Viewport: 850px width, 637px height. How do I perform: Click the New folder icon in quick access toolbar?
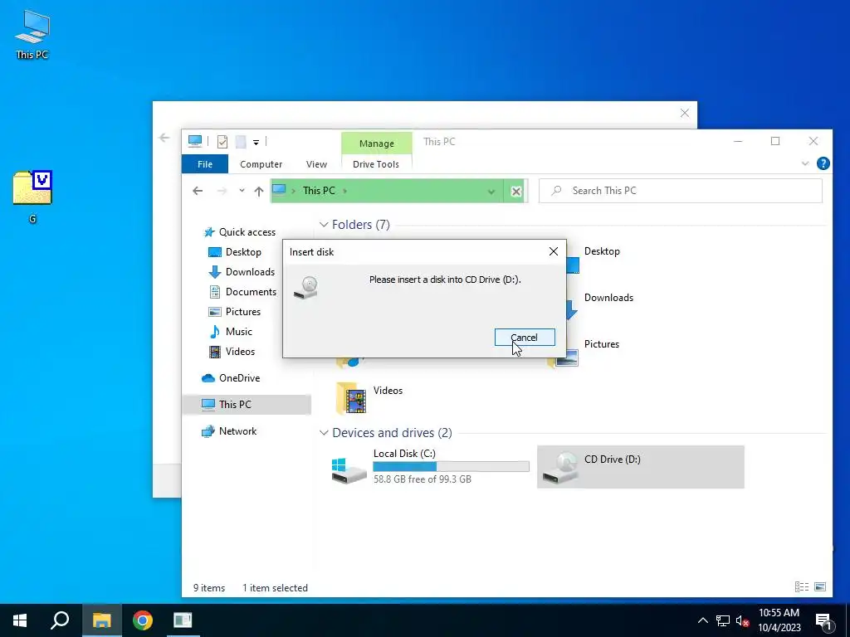(240, 142)
